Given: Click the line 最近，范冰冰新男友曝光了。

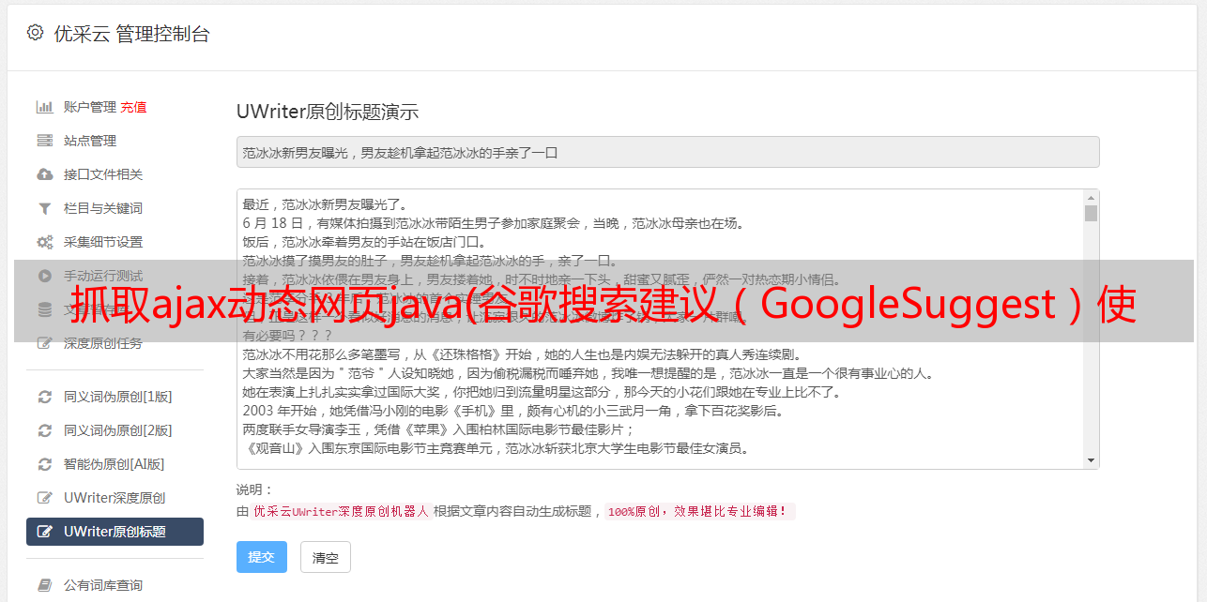Looking at the screenshot, I should (x=325, y=204).
